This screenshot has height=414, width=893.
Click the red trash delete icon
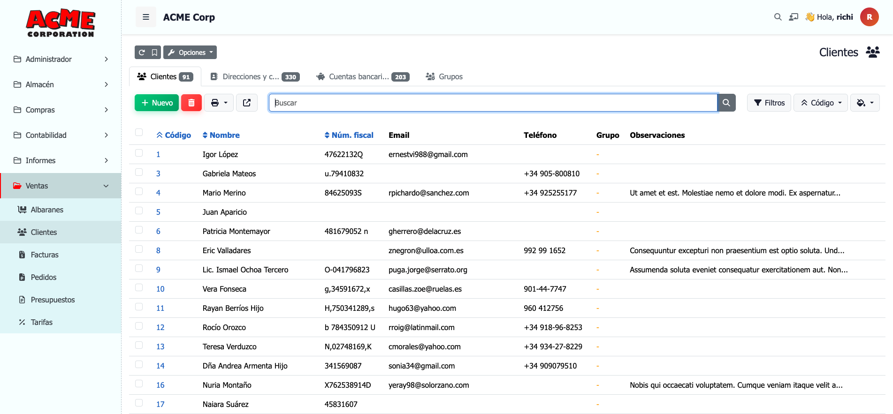(x=191, y=103)
